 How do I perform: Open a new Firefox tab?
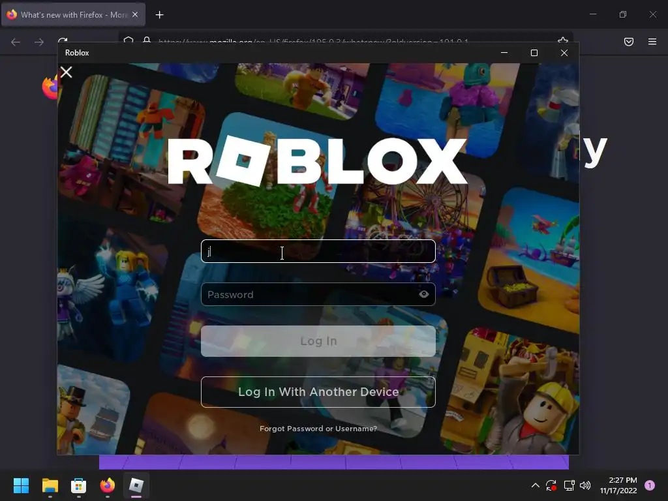(159, 15)
